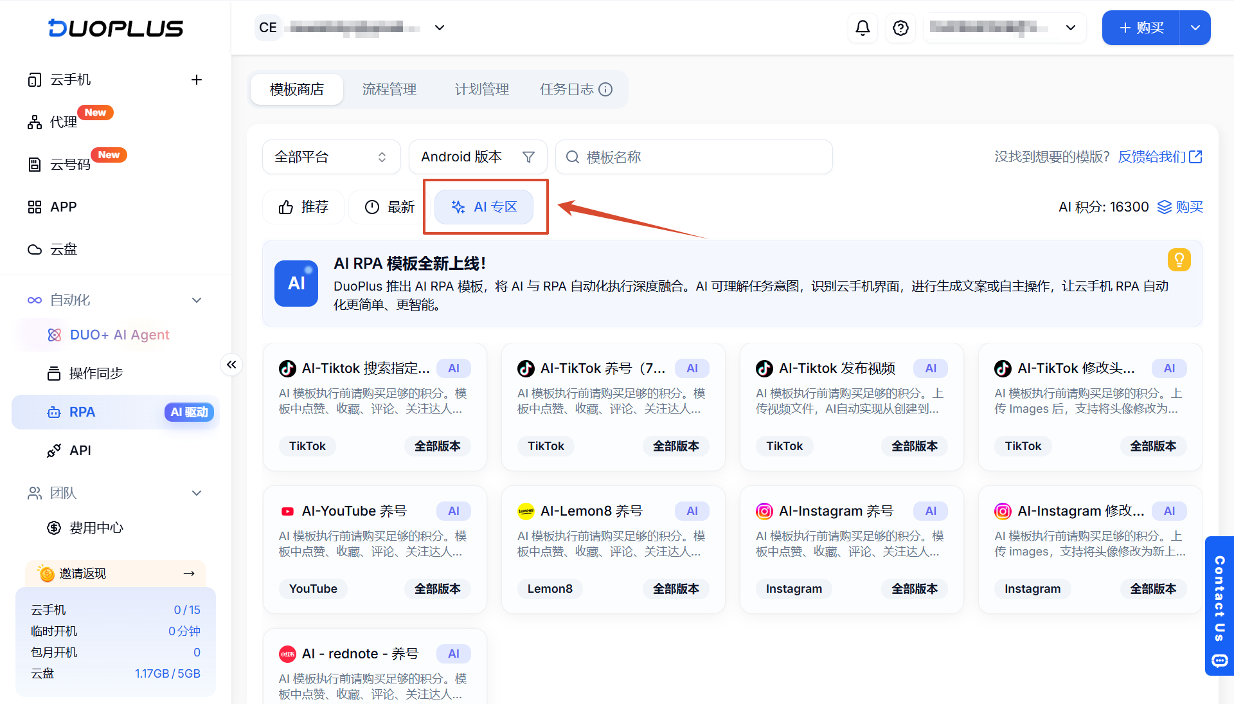Screen dimensions: 1234x704
Task: Click Instagram icon on AI-Instagram 养号 card
Action: (x=764, y=511)
